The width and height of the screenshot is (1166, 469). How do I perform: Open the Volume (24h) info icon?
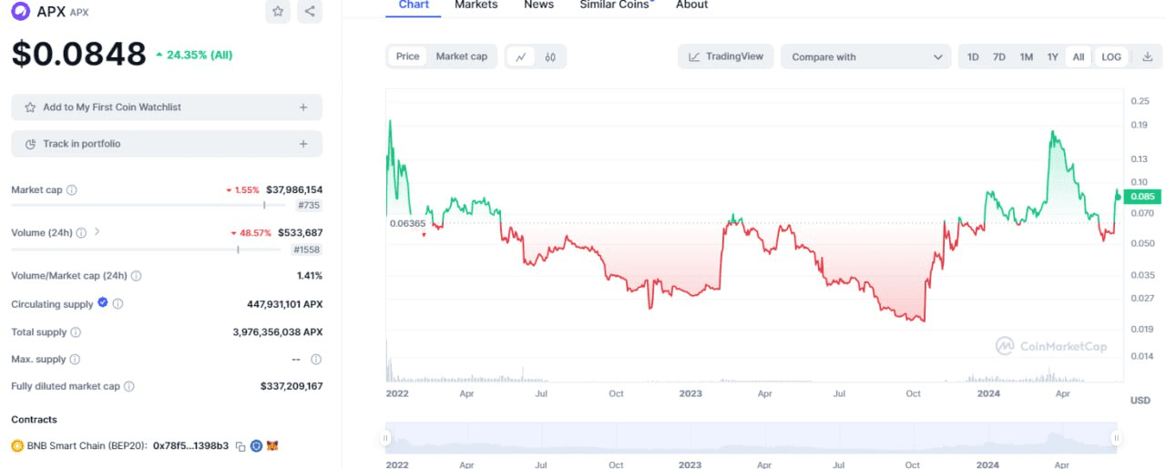(x=81, y=233)
